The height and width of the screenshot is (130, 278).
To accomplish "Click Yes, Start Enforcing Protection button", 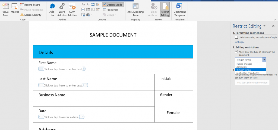I will click(252, 82).
